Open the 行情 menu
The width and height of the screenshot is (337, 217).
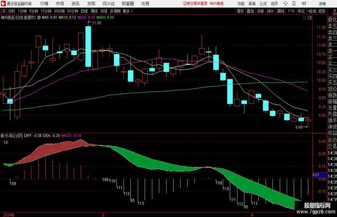44,4
